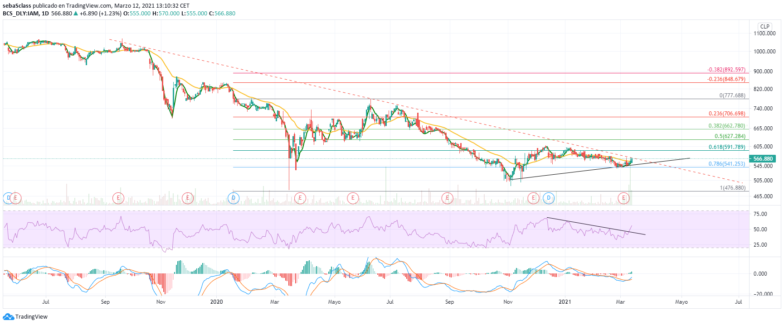Click the 0.236(706.698) Fibonacci label
This screenshot has height=325, width=784.
[727, 114]
